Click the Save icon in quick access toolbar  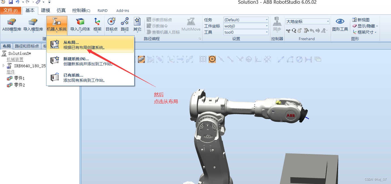coord(10,2)
